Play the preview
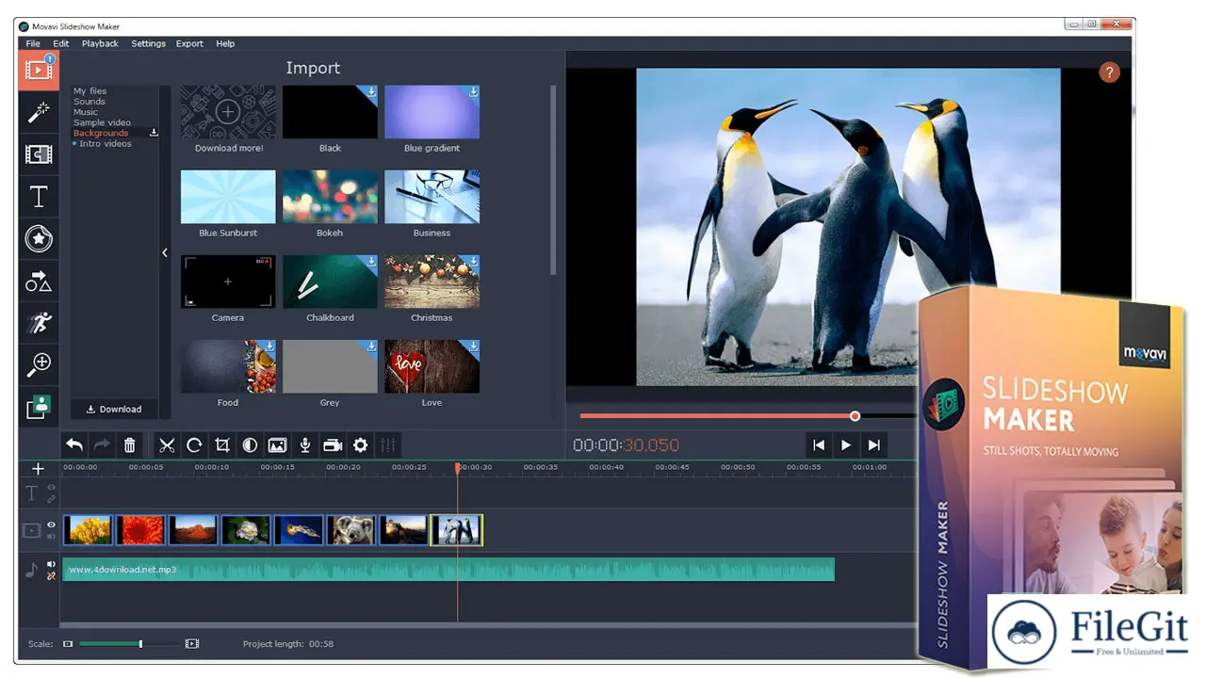This screenshot has width=1206, height=678. point(846,445)
